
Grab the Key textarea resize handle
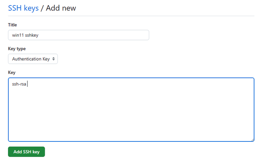click(x=252, y=140)
